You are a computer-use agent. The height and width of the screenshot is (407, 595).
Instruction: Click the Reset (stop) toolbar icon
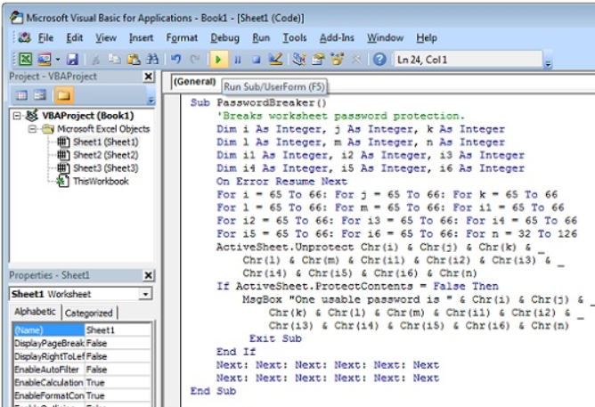tap(257, 60)
